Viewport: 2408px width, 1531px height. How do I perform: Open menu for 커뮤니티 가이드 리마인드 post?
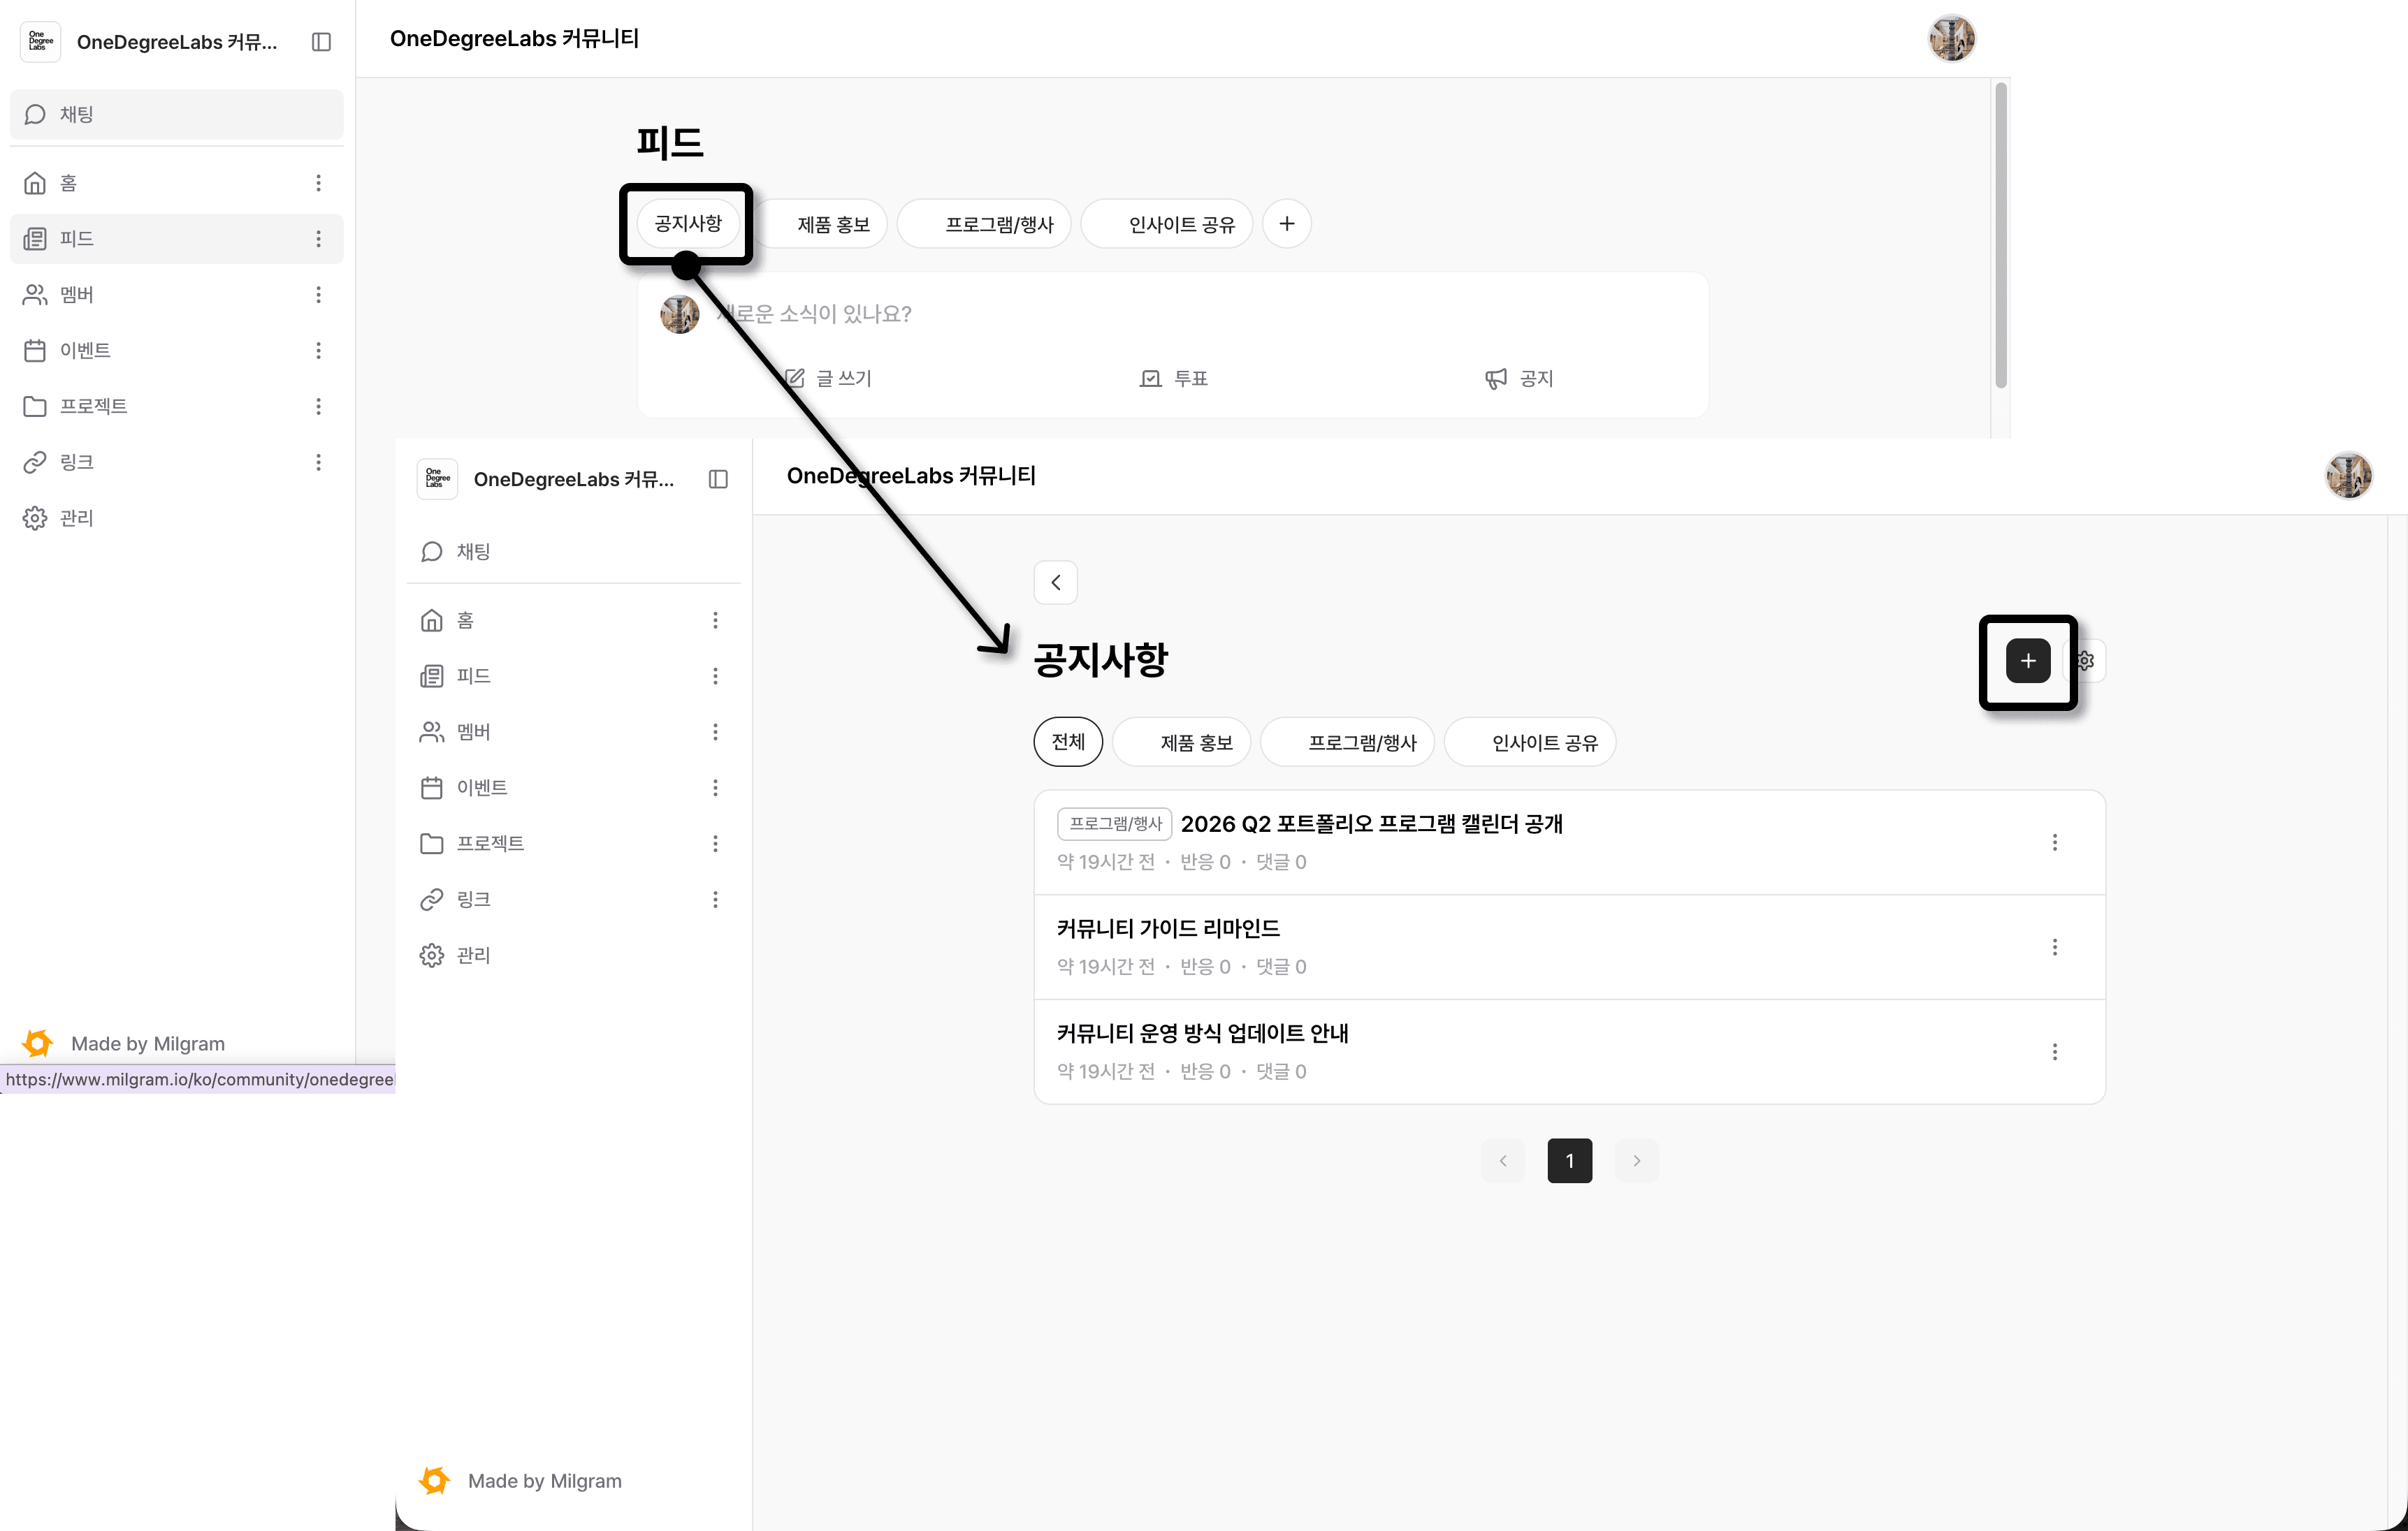click(x=2055, y=947)
